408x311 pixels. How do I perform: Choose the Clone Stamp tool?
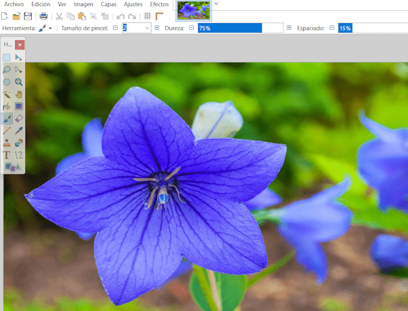(x=7, y=143)
